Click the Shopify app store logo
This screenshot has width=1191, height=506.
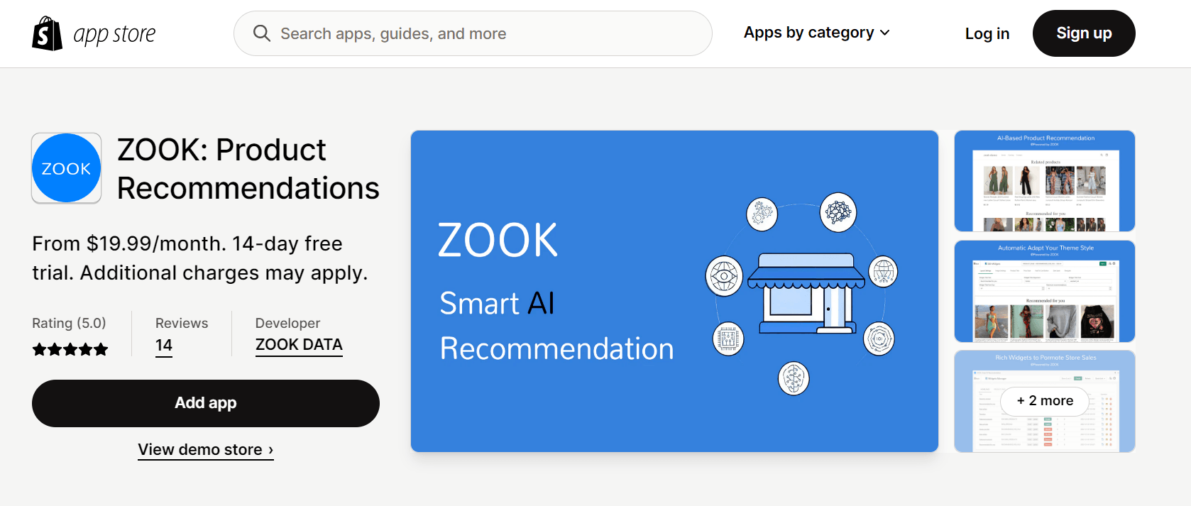tap(93, 33)
